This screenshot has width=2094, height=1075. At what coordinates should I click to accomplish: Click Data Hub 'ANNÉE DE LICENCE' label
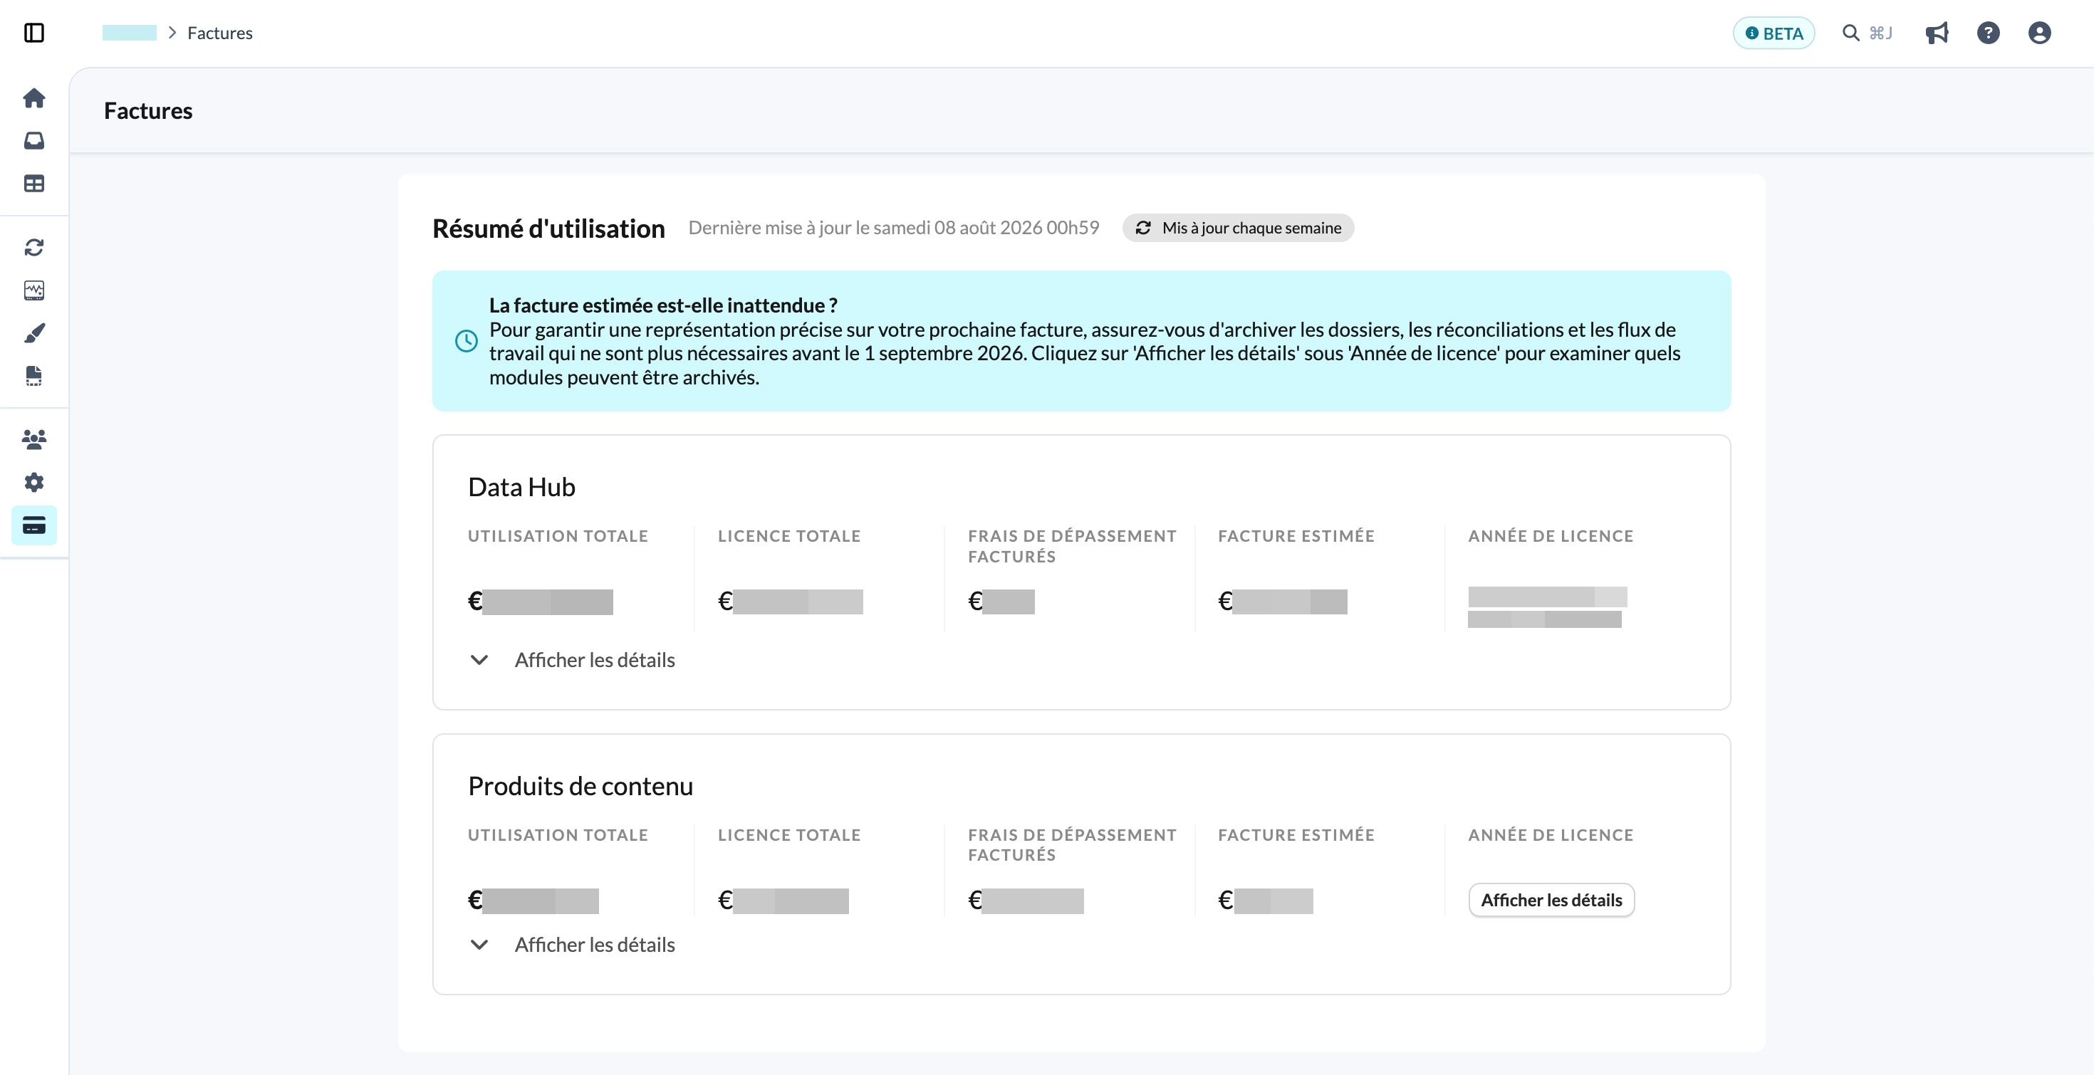pos(1551,536)
